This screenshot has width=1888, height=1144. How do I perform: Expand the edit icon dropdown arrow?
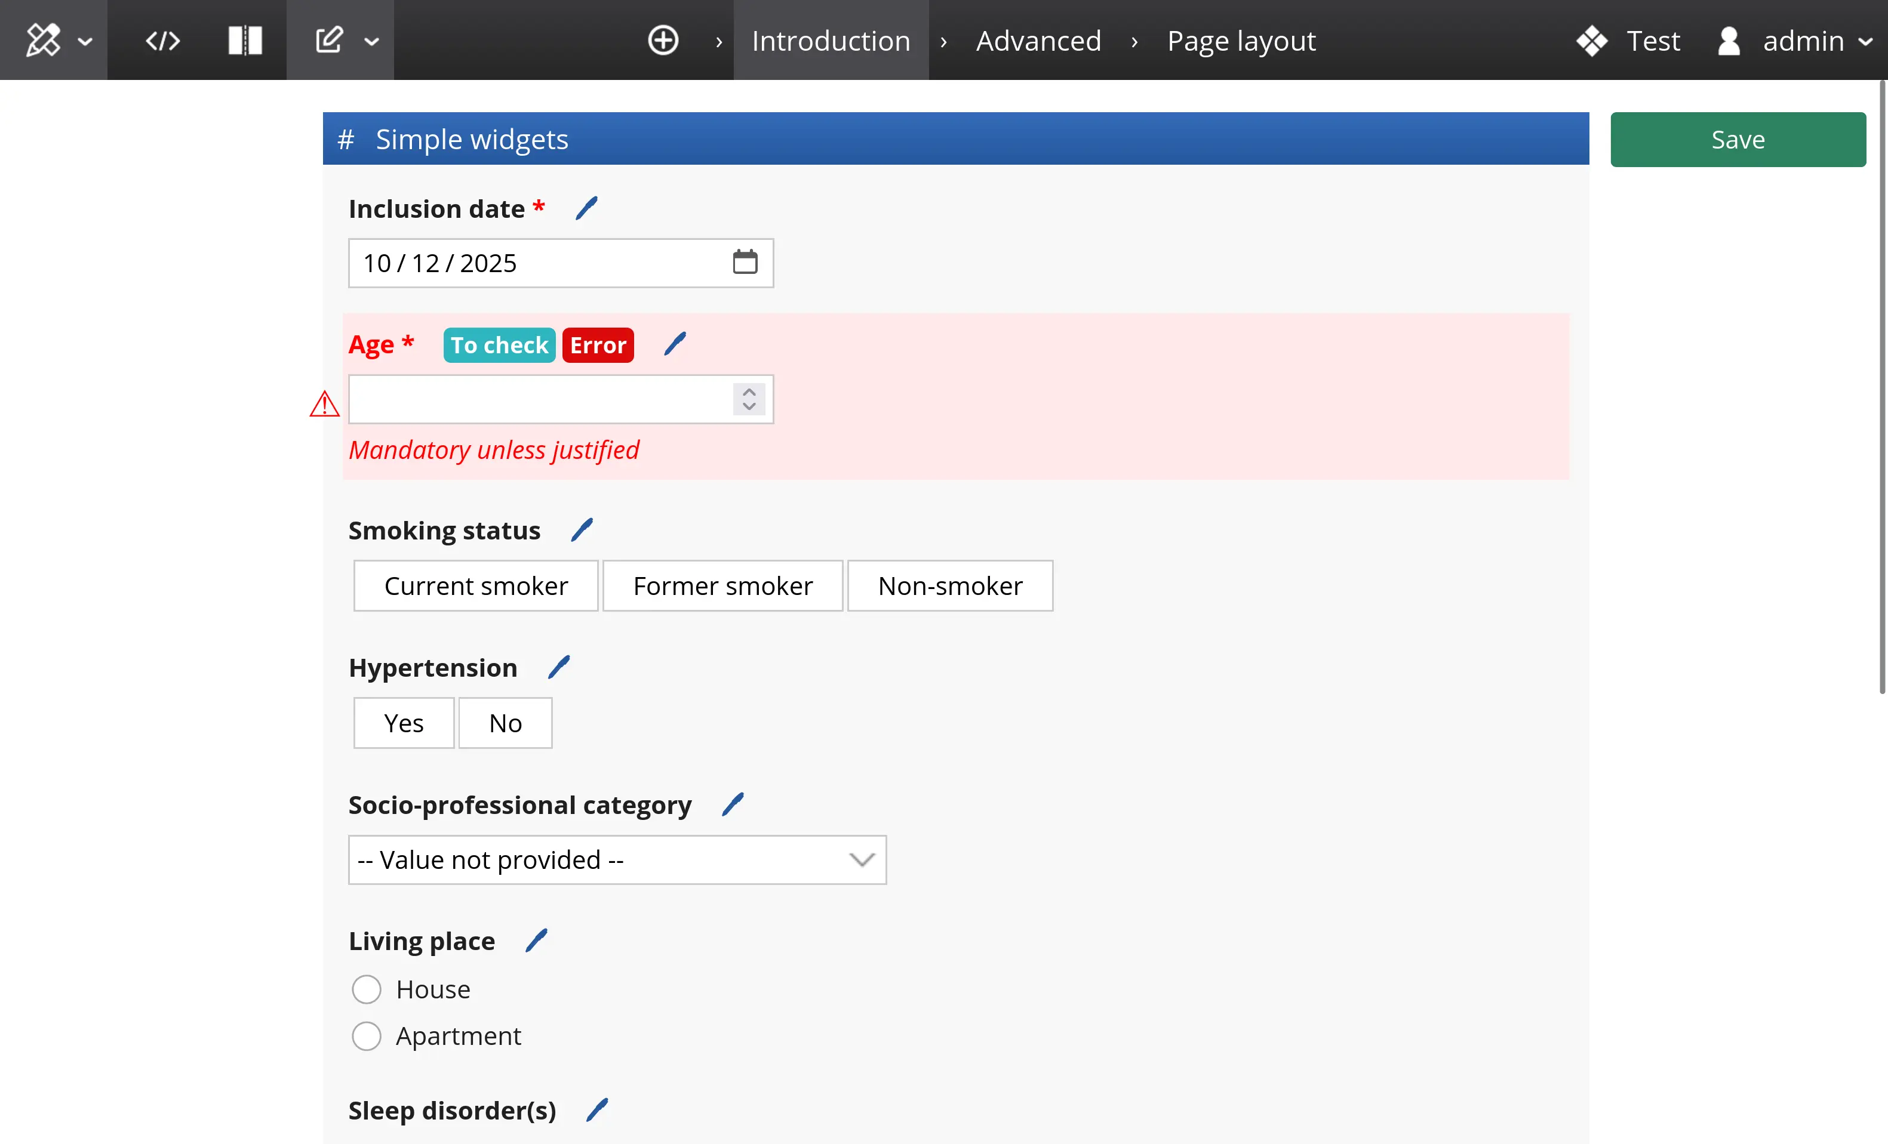371,42
